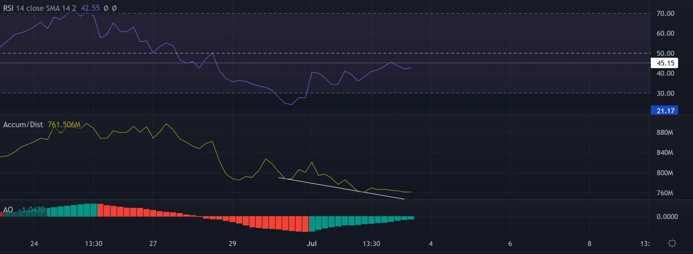Select the Accum/Dist value 761.506M
693x254 pixels.
tap(64, 125)
